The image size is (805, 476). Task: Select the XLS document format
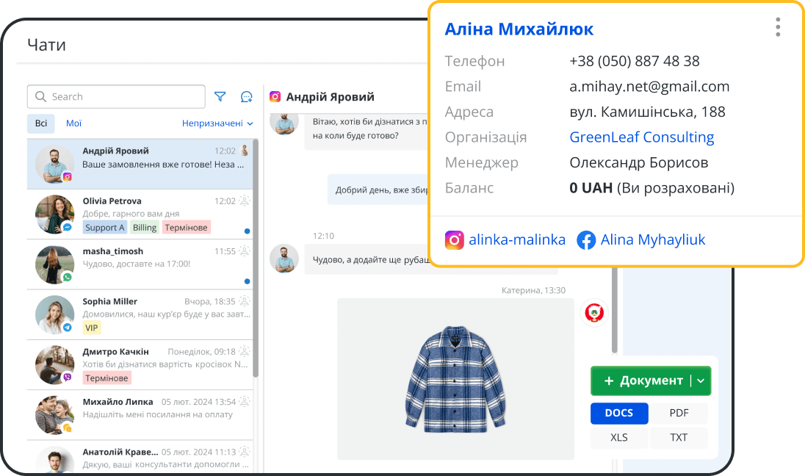click(619, 437)
